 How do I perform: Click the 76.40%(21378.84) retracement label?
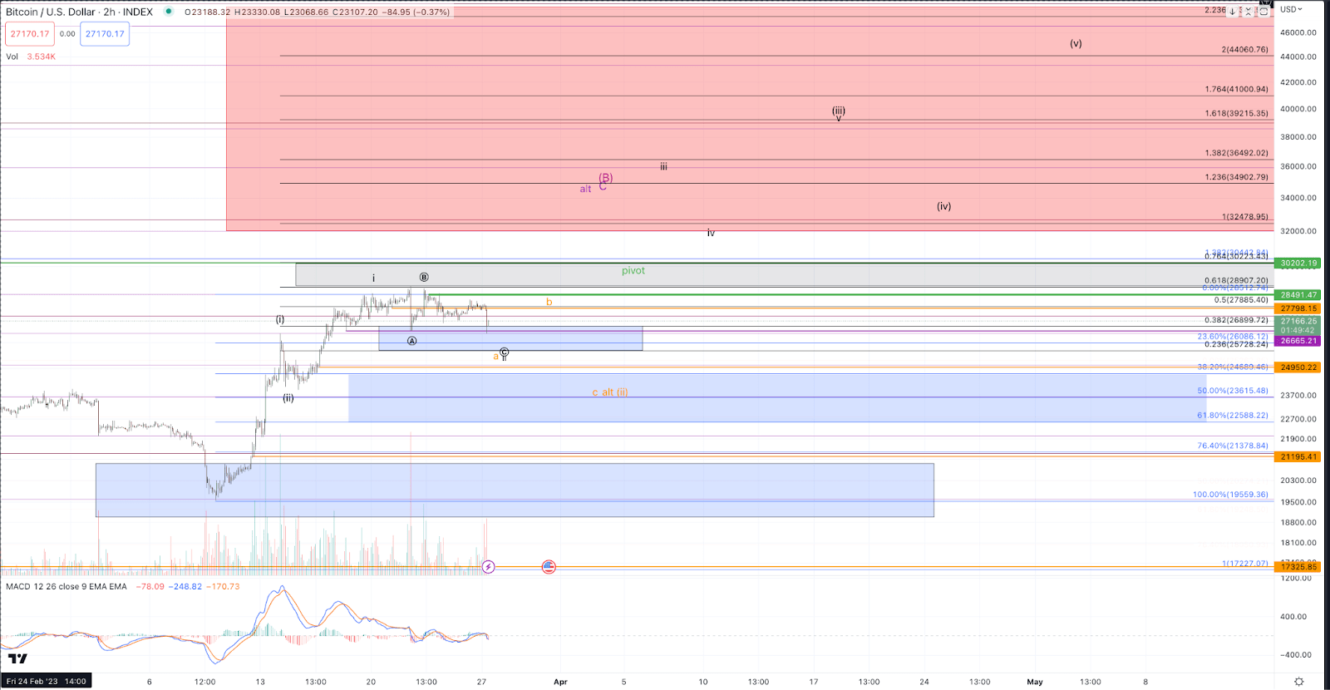1233,446
